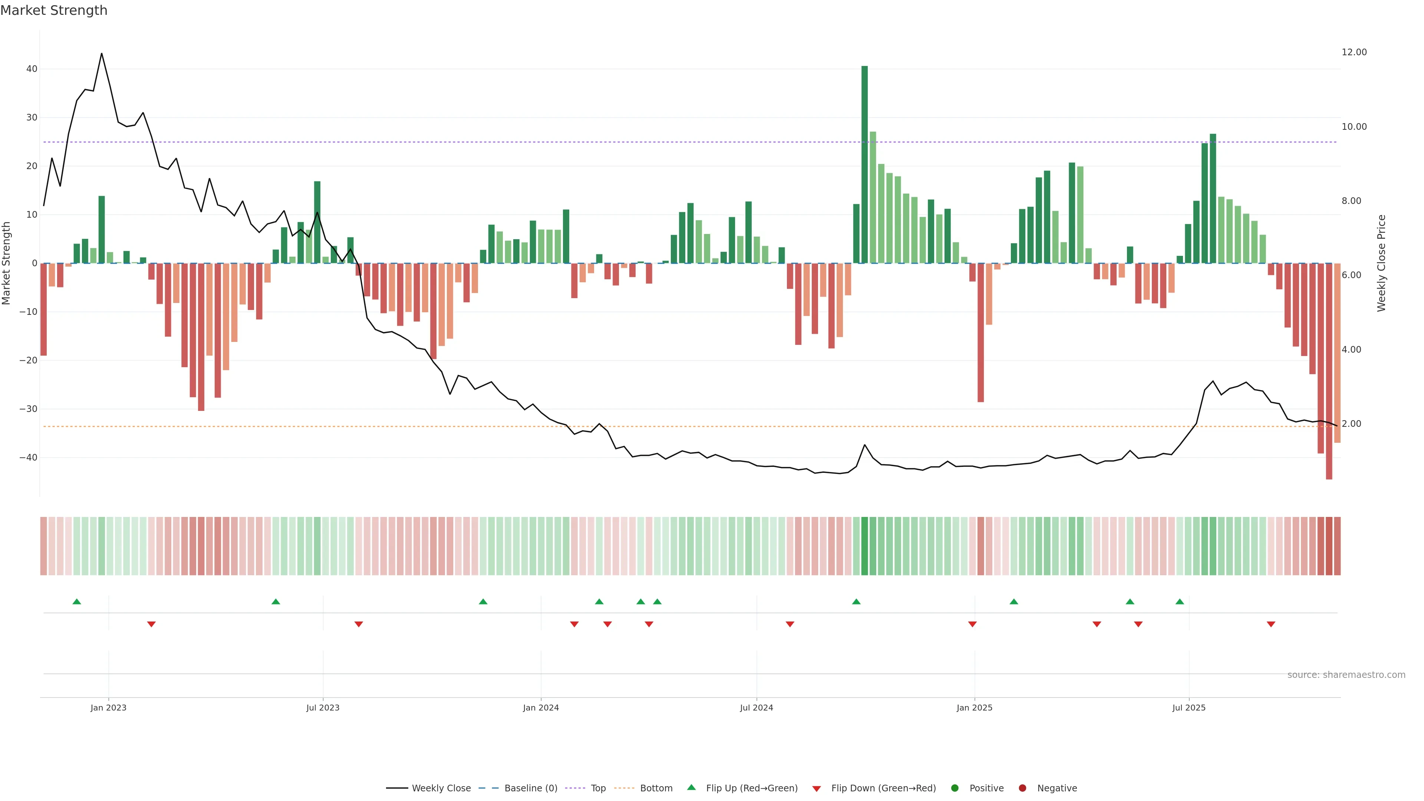Click the red flip-down marker just after Jul 2023
This screenshot has width=1424, height=801.
[x=359, y=624]
